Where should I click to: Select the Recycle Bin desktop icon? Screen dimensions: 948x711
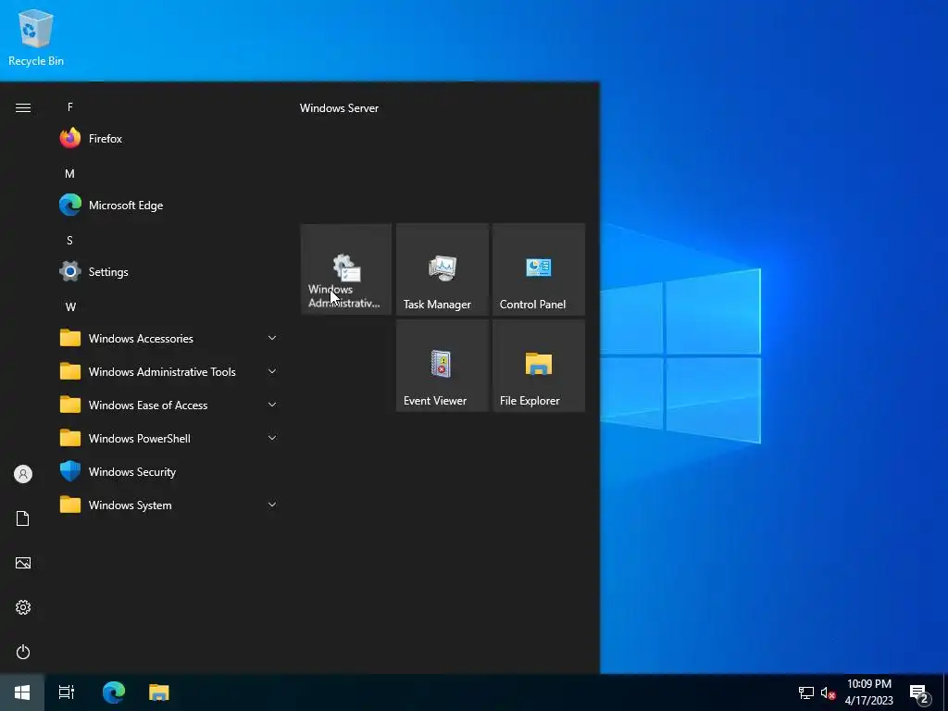(36, 37)
